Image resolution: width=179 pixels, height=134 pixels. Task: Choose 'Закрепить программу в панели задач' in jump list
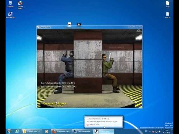click(104, 122)
